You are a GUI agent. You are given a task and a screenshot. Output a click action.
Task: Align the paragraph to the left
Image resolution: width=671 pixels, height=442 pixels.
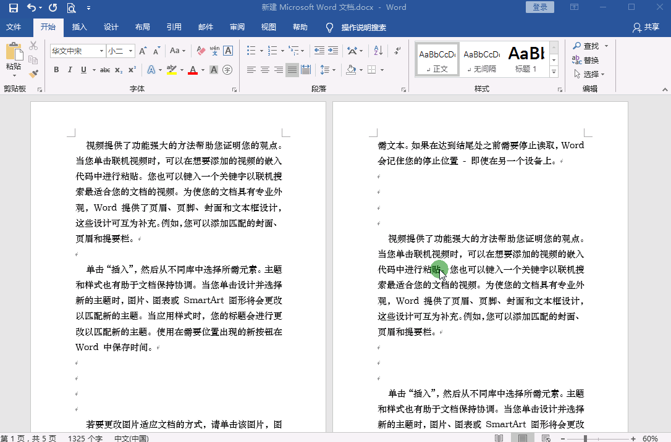(251, 70)
